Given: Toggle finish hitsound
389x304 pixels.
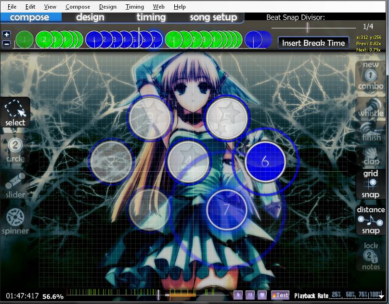Looking at the screenshot, I should click(371, 132).
